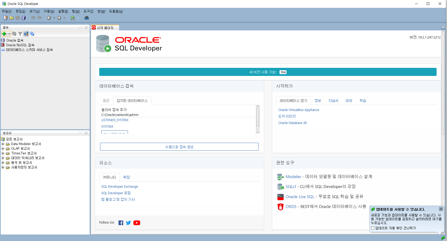Click the Back navigation arrow icon
447x241 pixels.
[49, 18]
